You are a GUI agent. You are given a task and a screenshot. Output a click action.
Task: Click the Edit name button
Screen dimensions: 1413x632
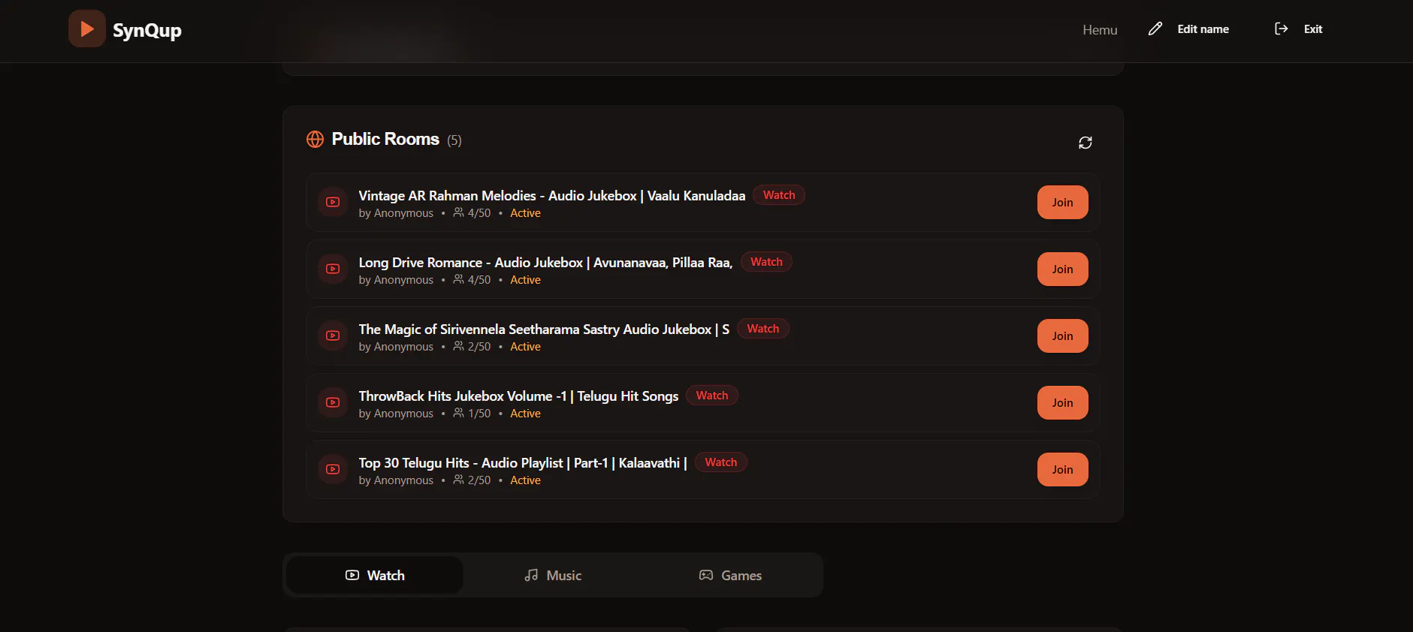[1189, 29]
